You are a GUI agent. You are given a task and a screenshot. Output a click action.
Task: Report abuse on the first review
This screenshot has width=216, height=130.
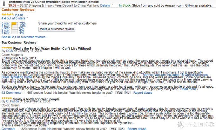143,92
